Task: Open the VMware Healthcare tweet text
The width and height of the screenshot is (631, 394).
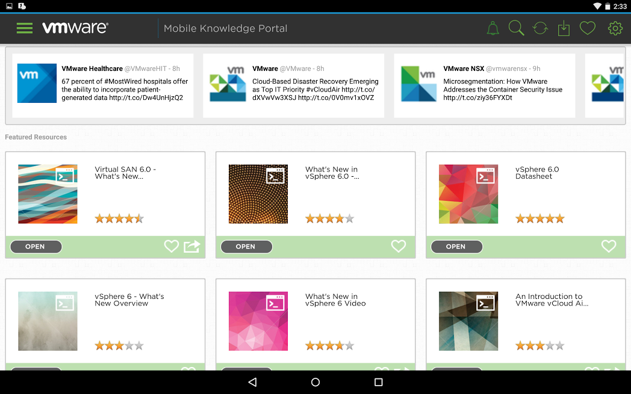Action: tap(125, 89)
